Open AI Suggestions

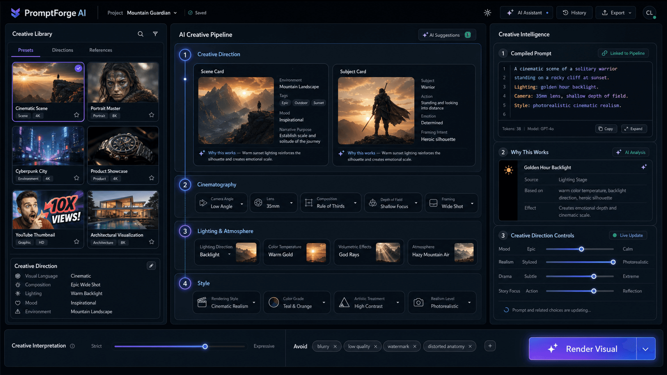tap(447, 35)
